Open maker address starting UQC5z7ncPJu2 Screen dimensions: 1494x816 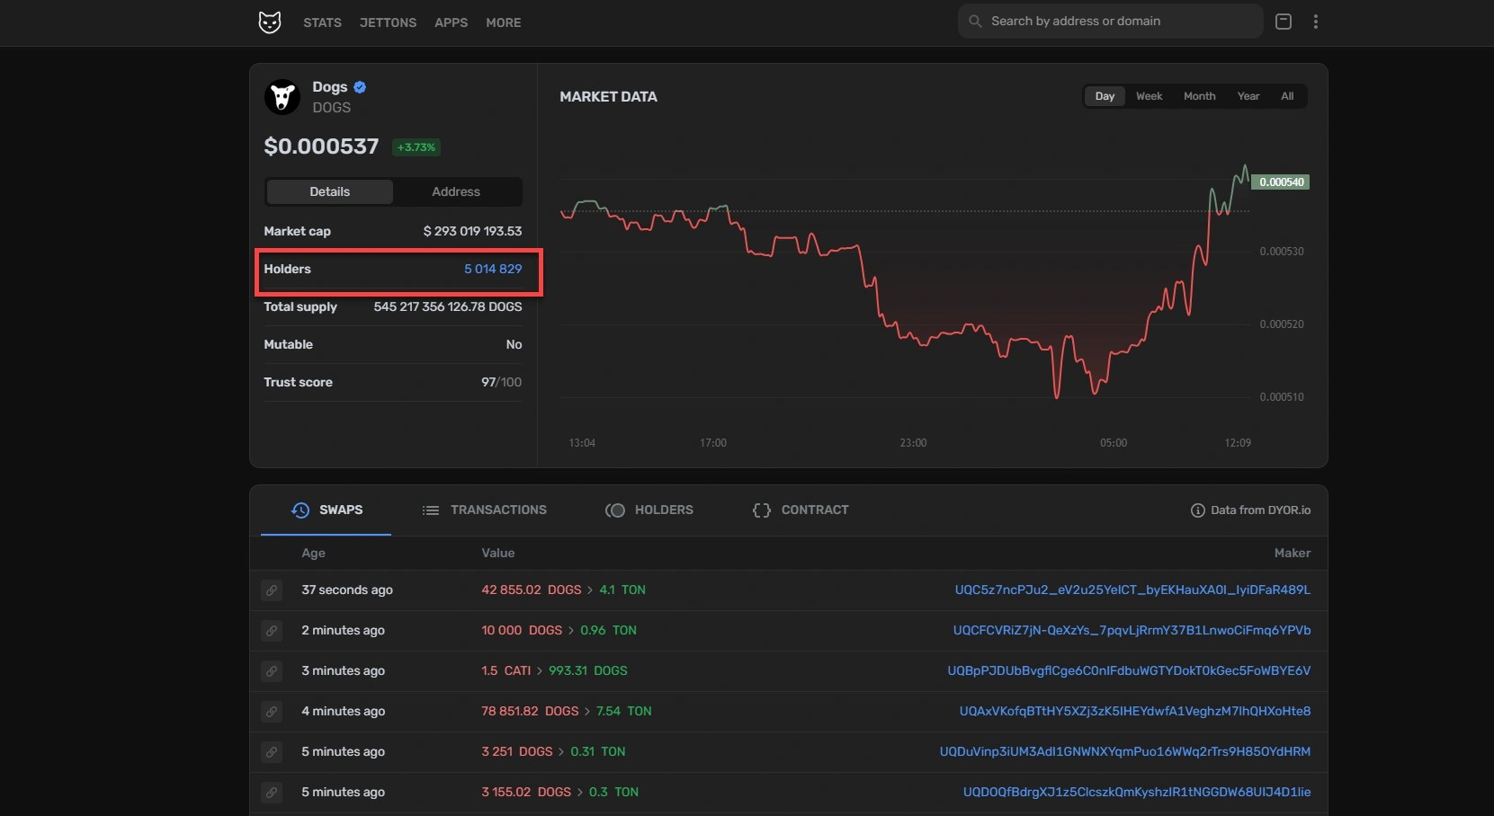(1132, 590)
